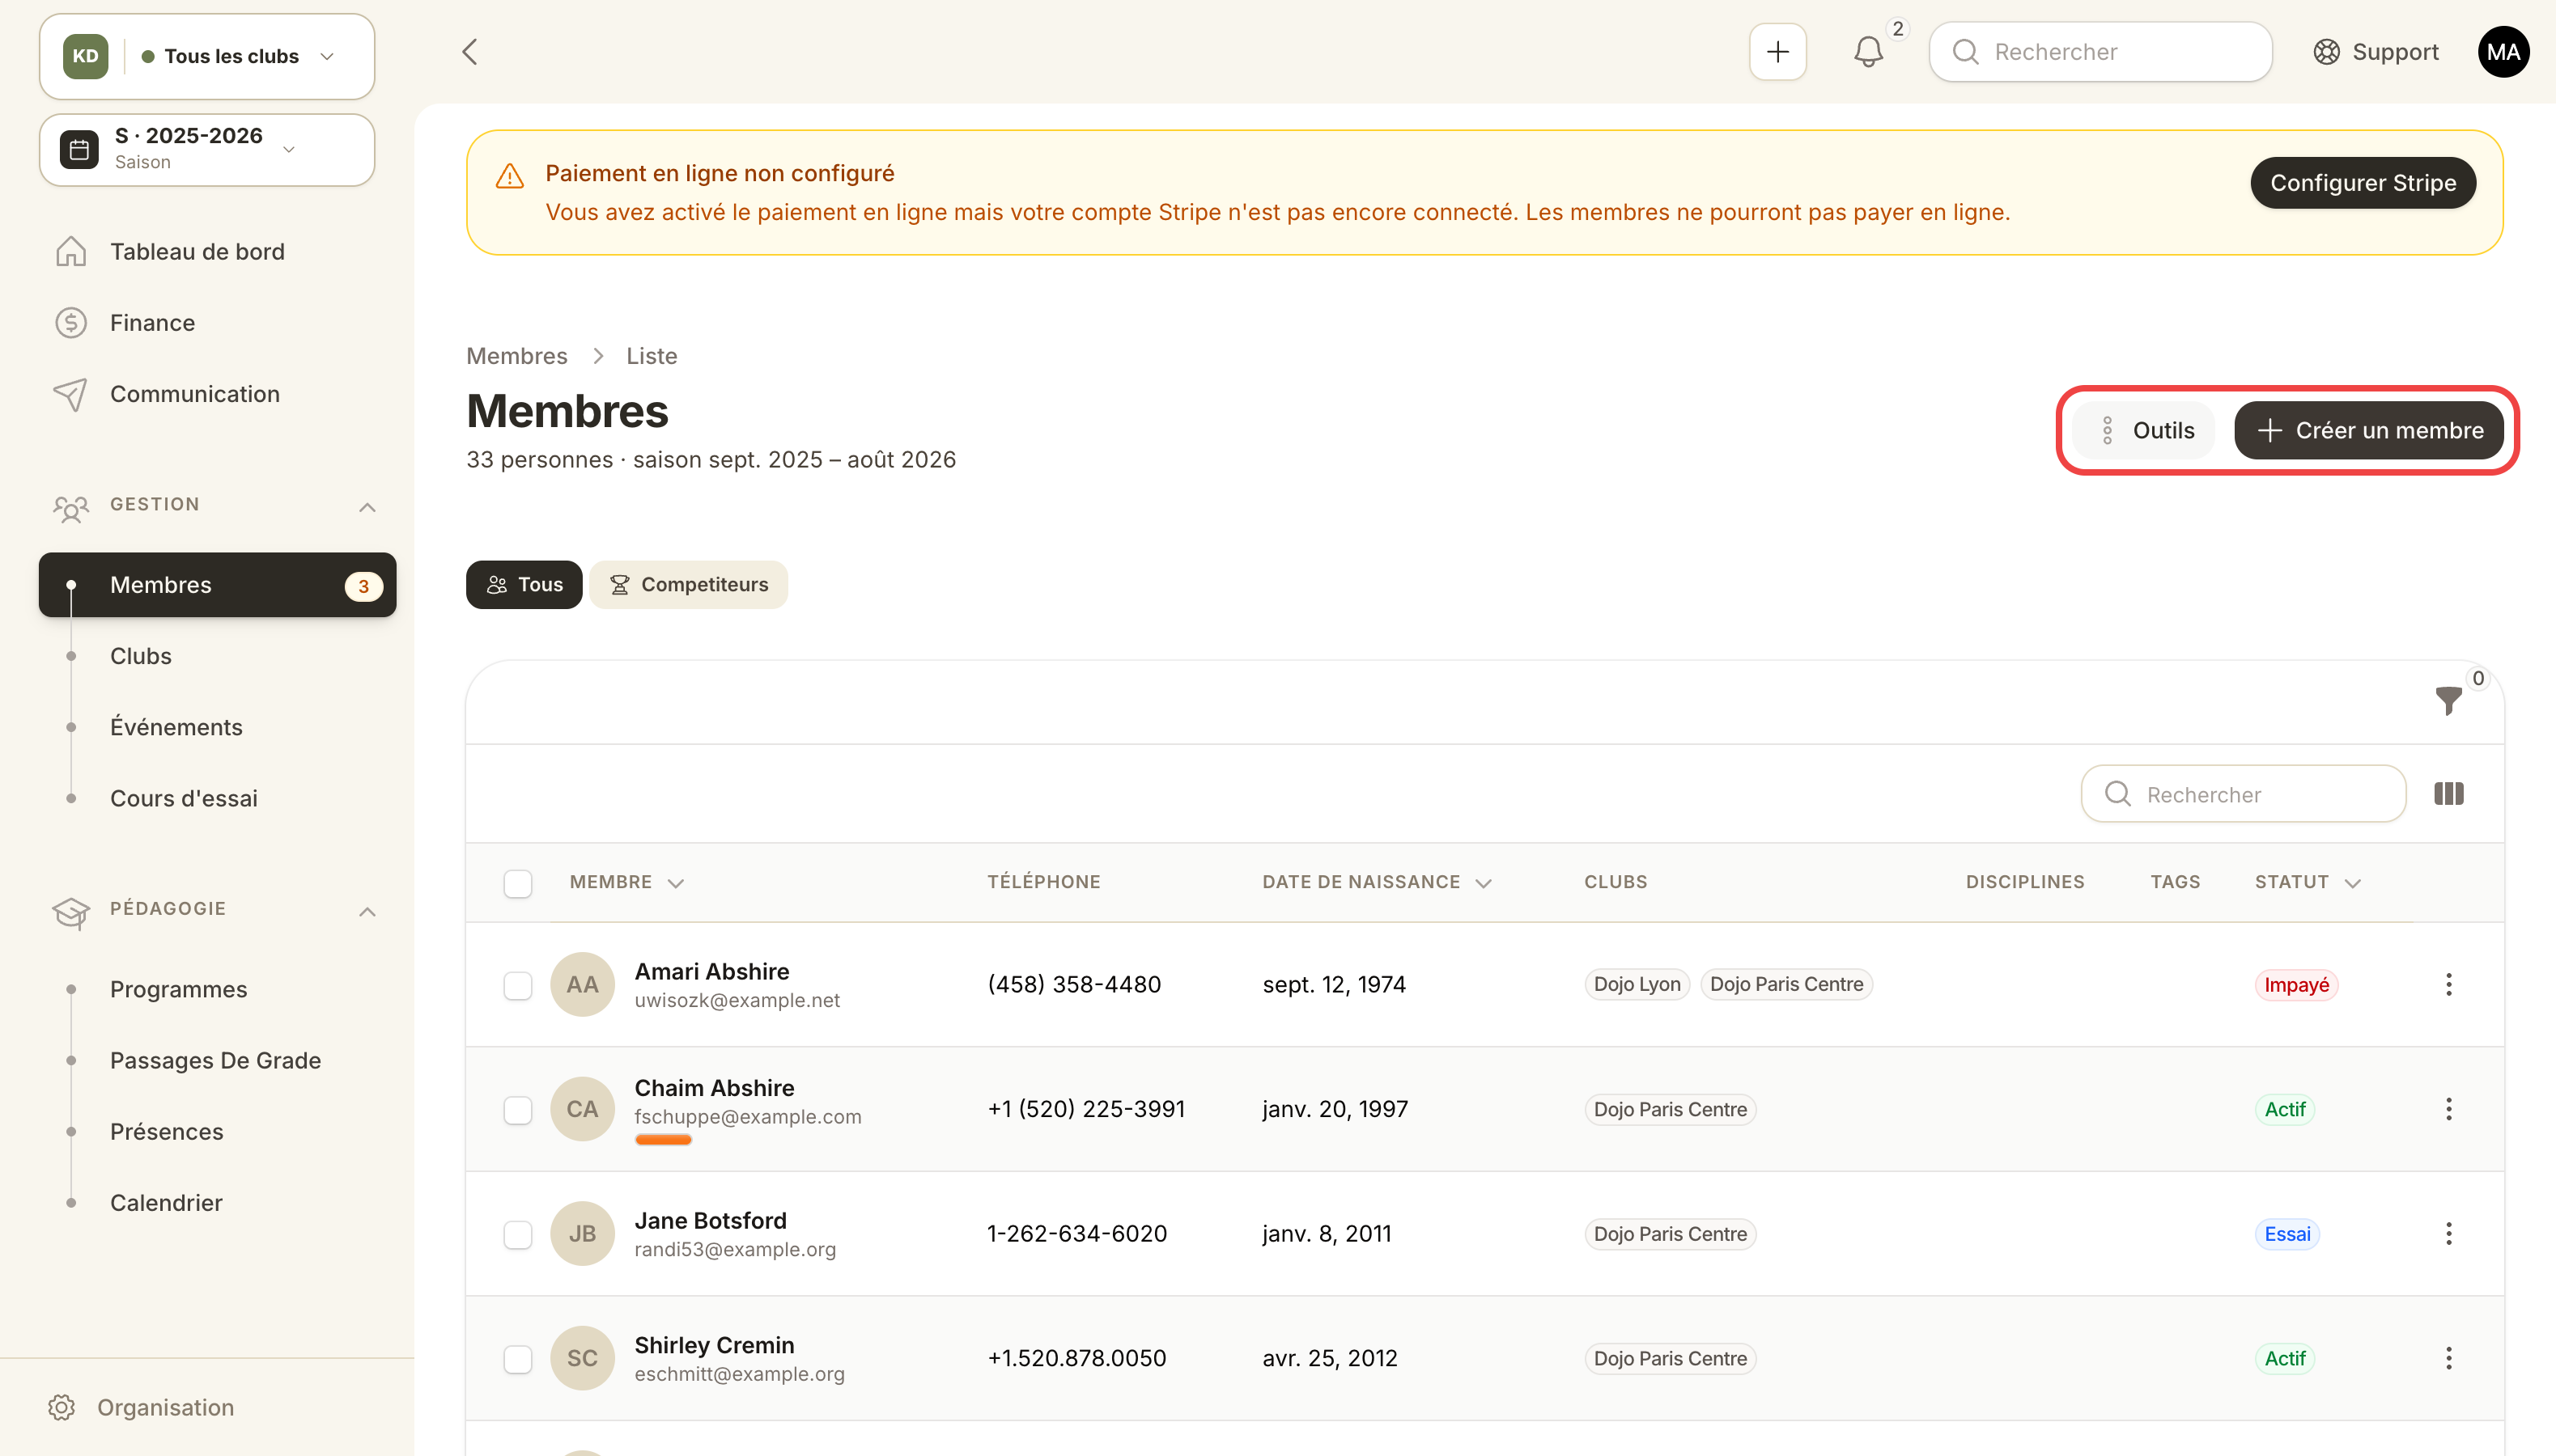Collapse the Pédagogie sidebar section

367,912
